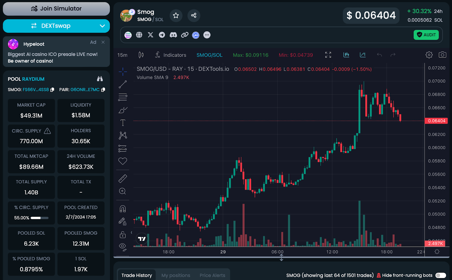Toggle chart fullscreen mode

pos(328,55)
